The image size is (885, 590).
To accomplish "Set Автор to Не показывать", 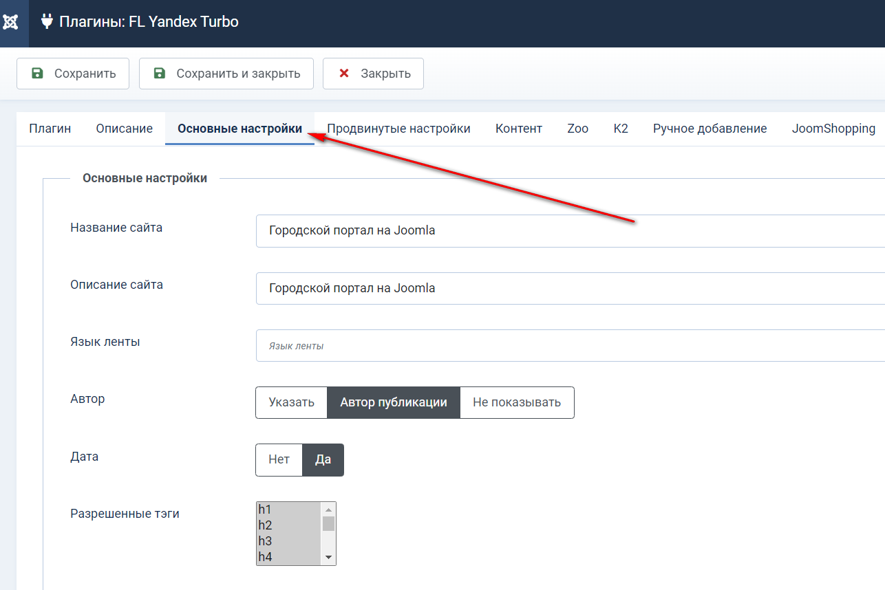I will point(516,402).
